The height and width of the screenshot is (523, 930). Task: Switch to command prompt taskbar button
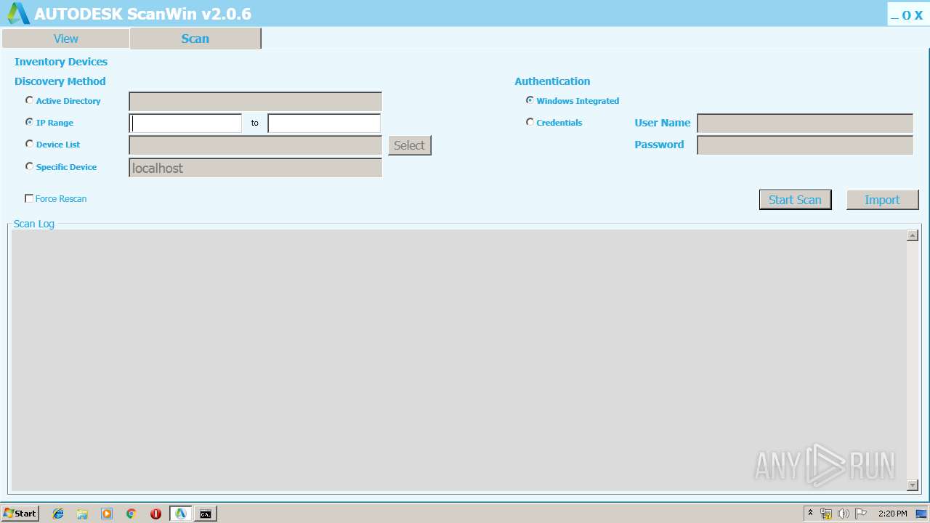pyautogui.click(x=206, y=514)
